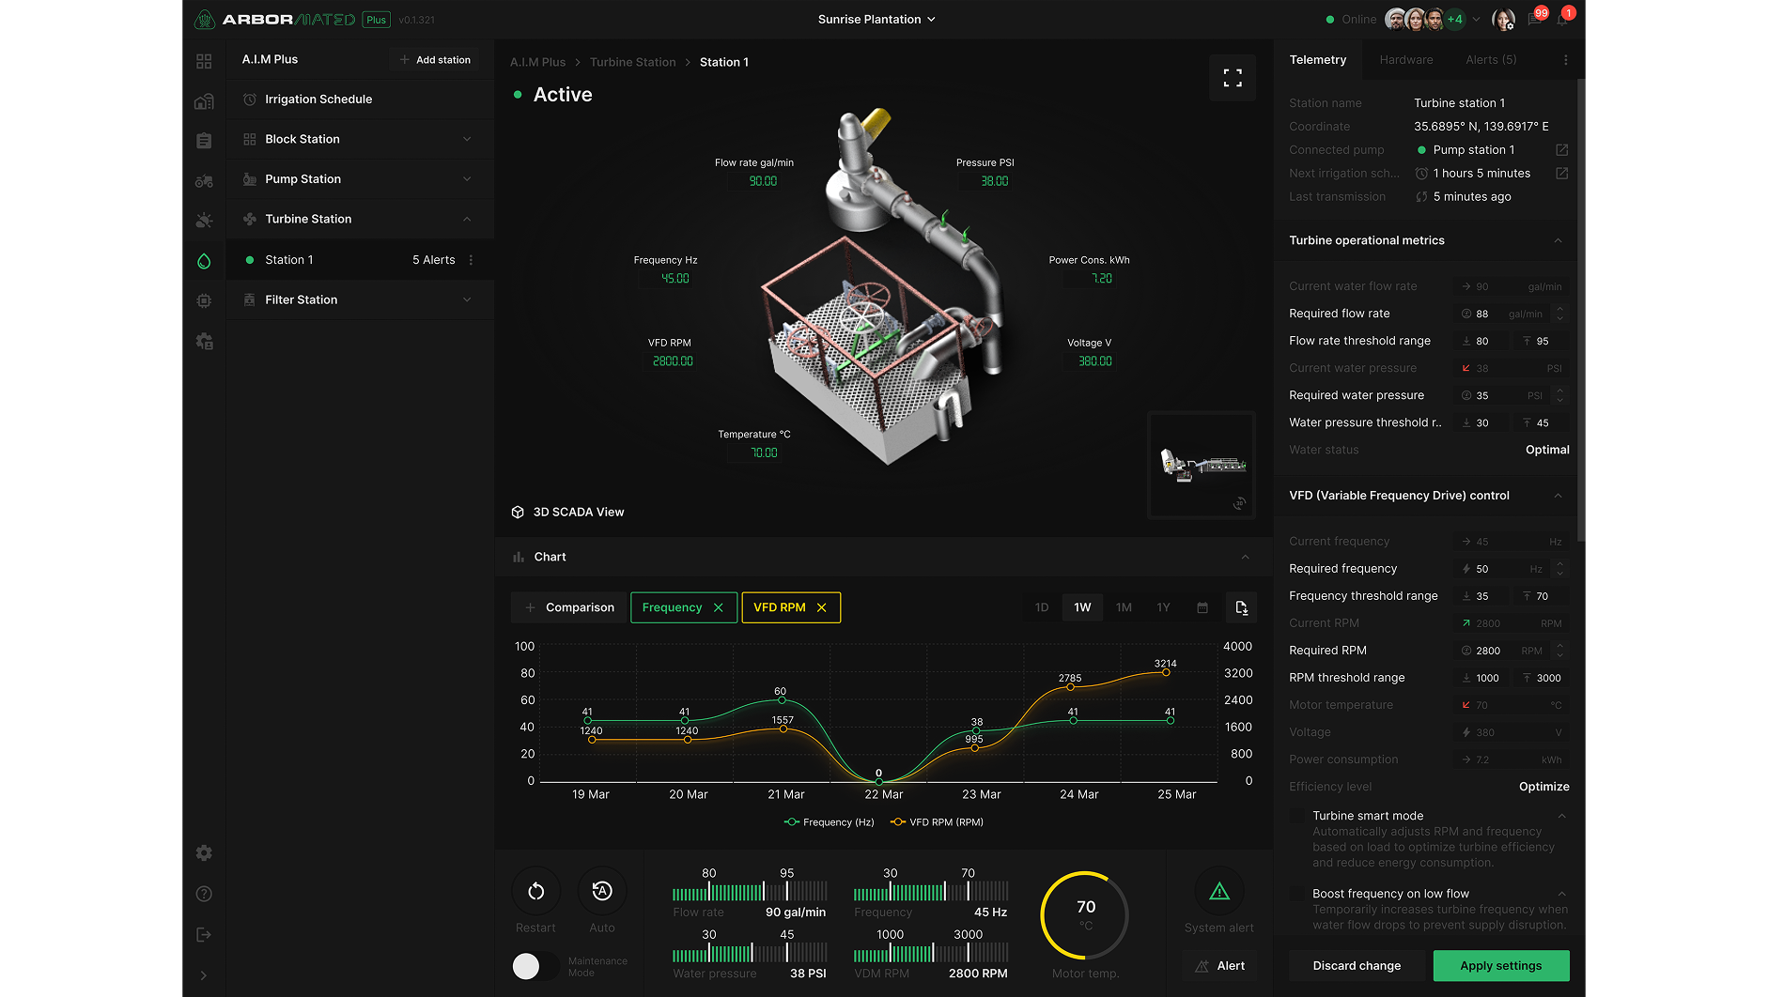Click Discard change button

click(1357, 966)
